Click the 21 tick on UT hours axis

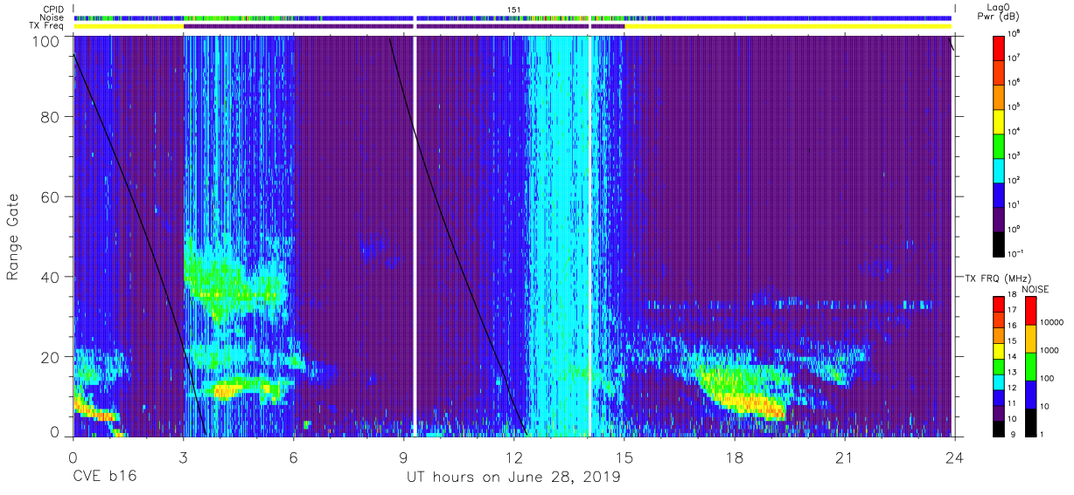click(844, 457)
